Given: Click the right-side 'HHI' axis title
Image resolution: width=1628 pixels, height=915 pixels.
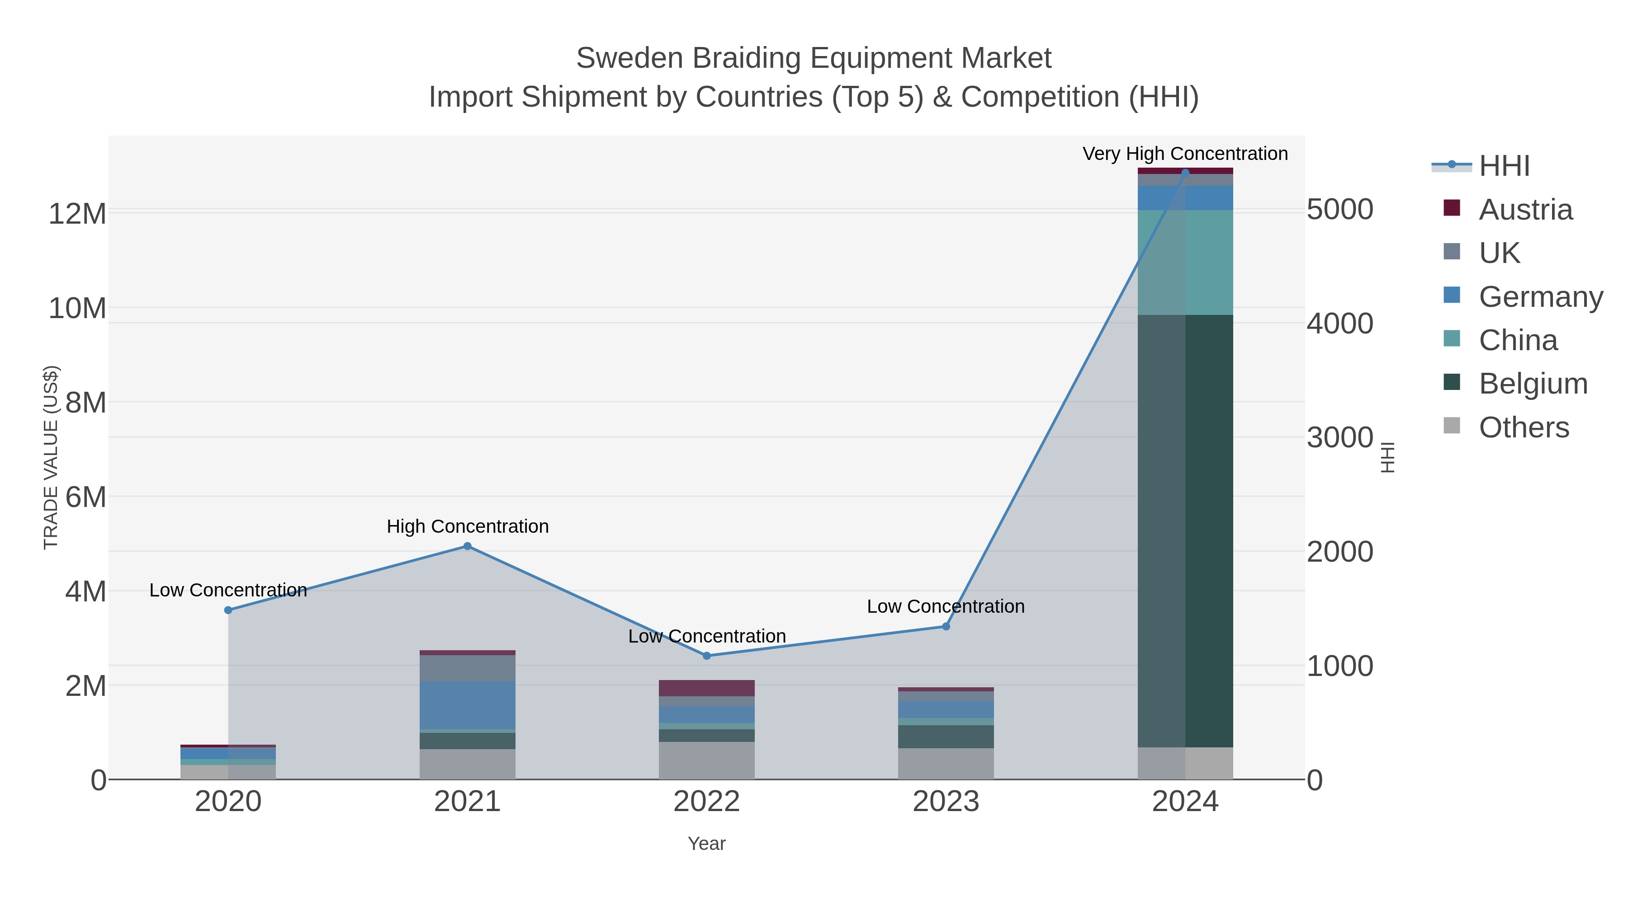Looking at the screenshot, I should [1387, 457].
